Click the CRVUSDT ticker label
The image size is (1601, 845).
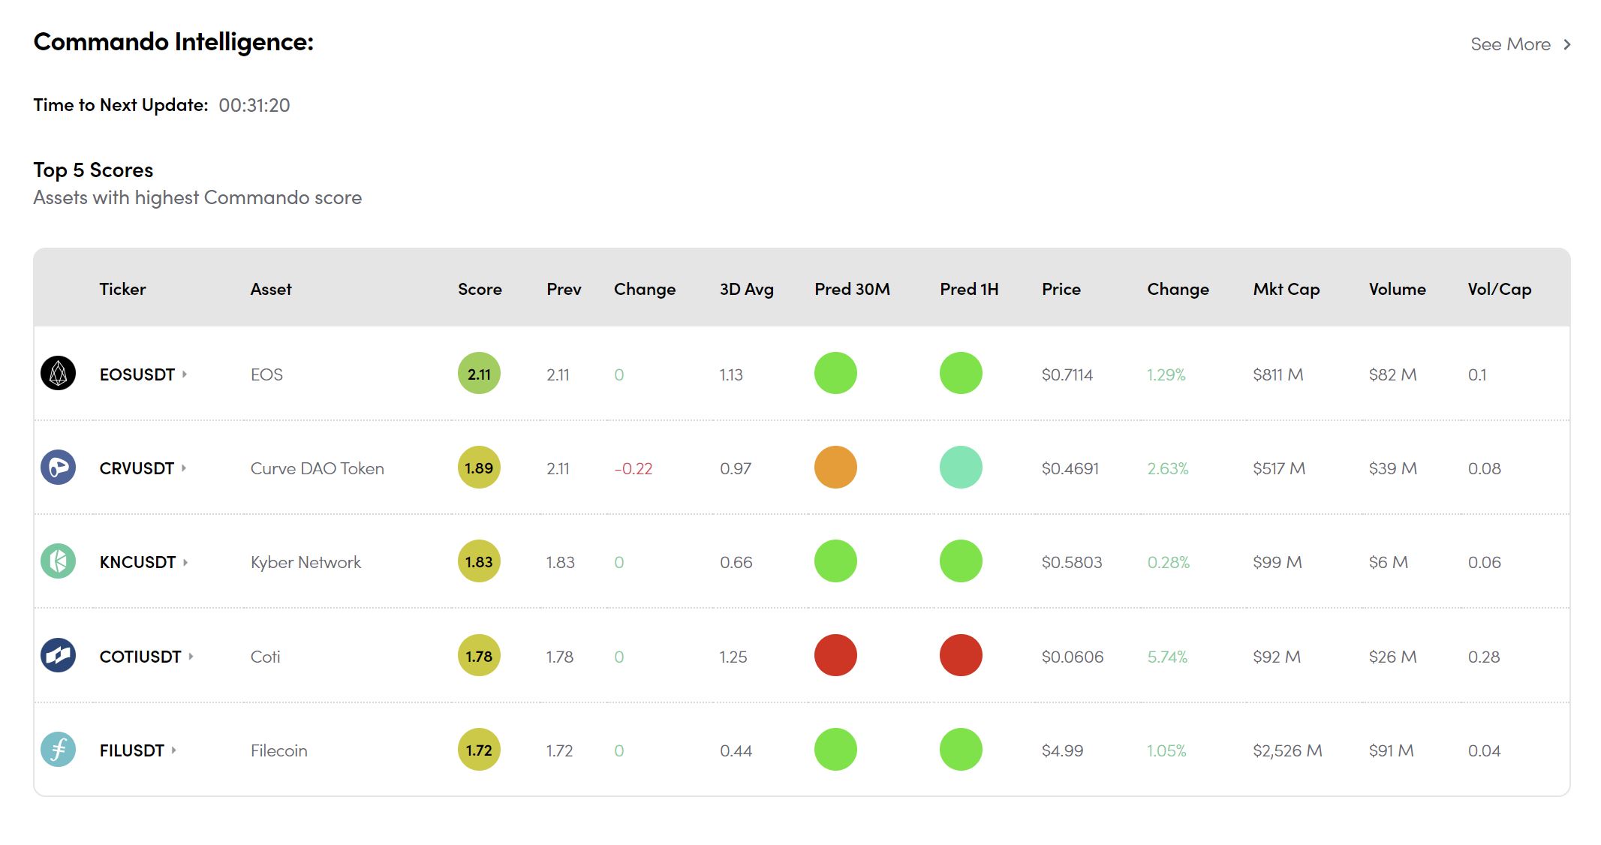click(x=137, y=468)
